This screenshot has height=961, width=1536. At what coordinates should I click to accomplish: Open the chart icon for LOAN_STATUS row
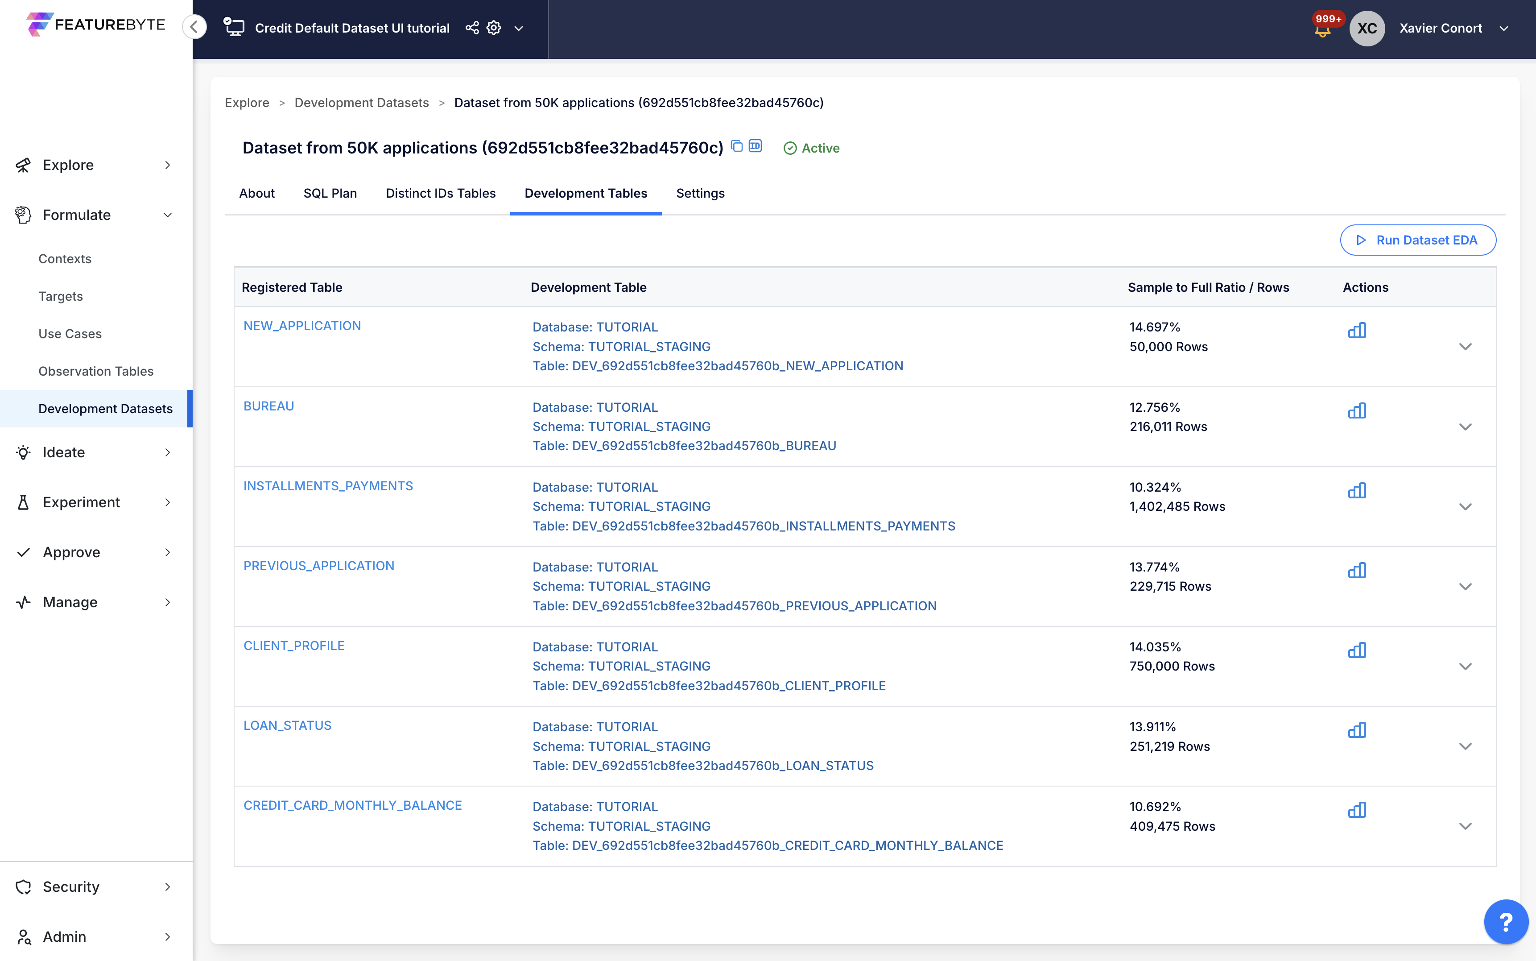coord(1357,730)
